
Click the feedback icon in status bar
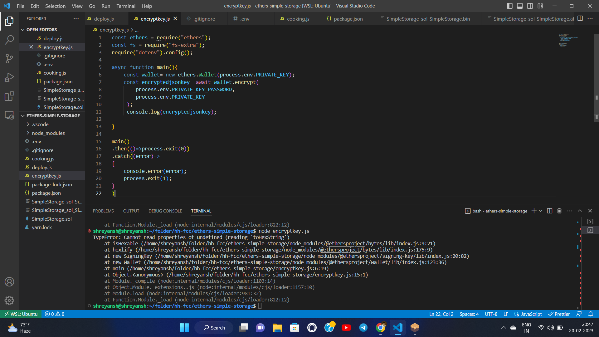[579, 314]
